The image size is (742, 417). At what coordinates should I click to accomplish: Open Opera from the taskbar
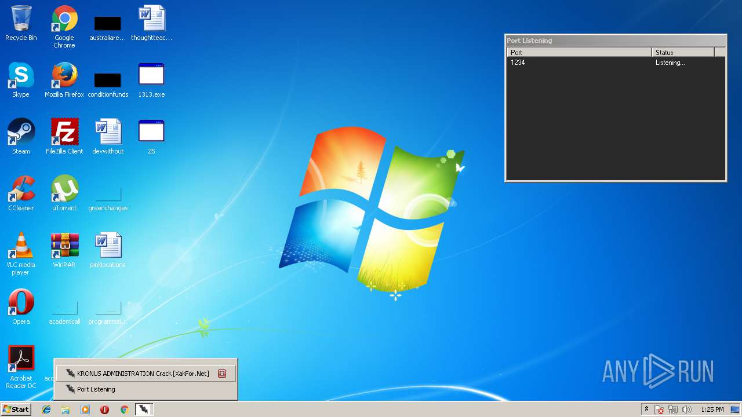[x=105, y=409]
